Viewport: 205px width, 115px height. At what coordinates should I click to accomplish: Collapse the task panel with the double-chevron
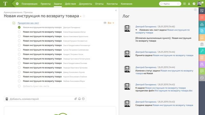point(116,10)
